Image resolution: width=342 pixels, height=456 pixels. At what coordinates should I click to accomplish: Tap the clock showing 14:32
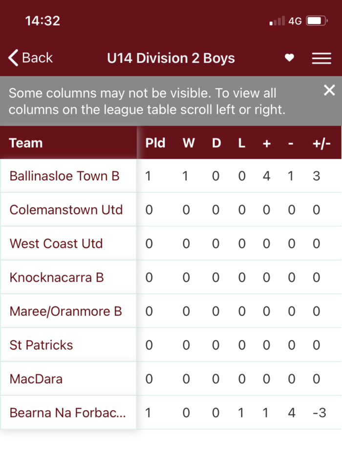(43, 21)
